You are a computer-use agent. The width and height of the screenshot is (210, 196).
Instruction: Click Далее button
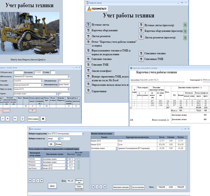point(52,186)
